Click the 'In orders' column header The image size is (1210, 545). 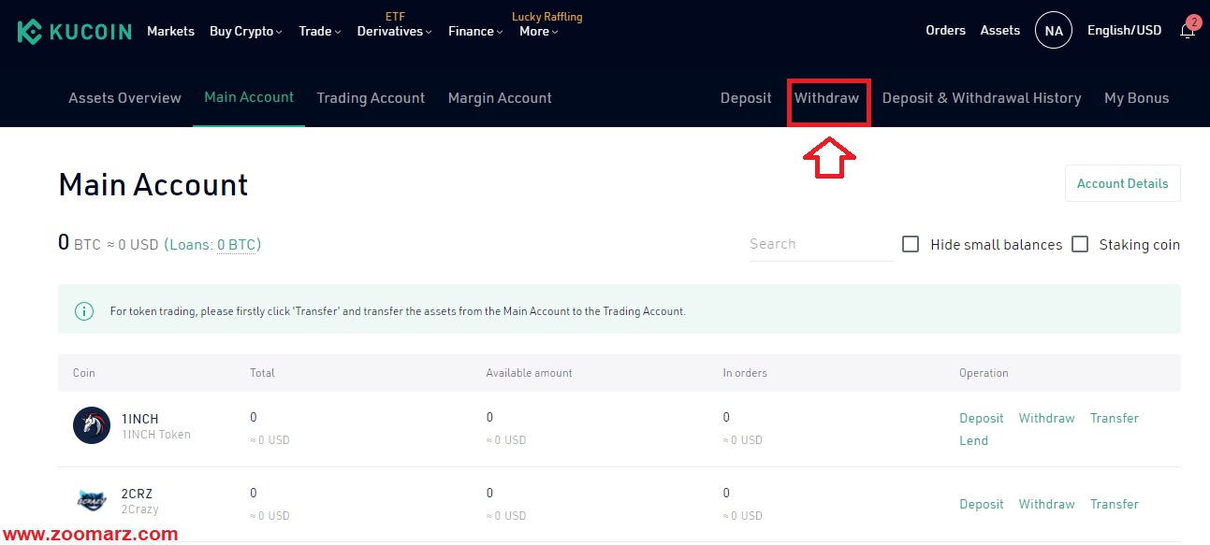tap(745, 373)
